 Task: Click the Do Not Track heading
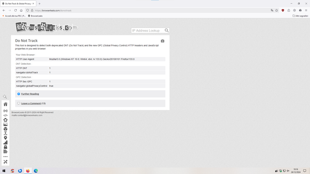click(x=26, y=41)
